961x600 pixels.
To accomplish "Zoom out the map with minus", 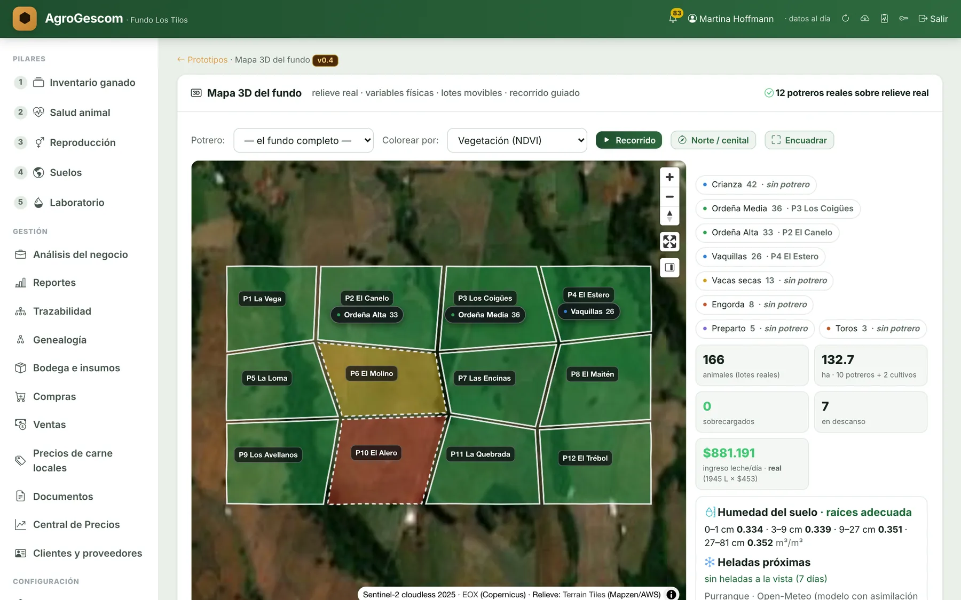I will 669,197.
